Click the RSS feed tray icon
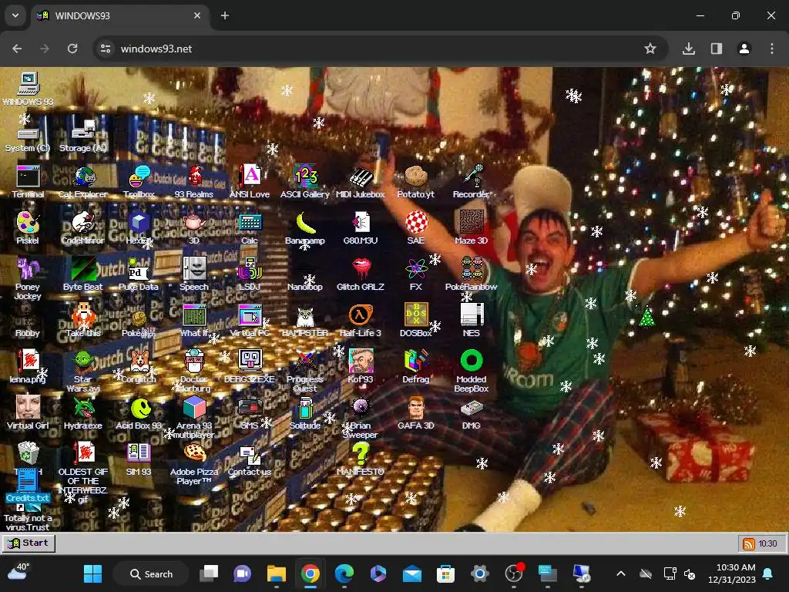Screen dimensions: 789x592 coord(749,543)
